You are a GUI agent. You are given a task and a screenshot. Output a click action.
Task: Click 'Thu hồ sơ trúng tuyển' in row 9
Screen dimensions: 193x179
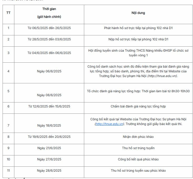pyautogui.click(x=138, y=148)
